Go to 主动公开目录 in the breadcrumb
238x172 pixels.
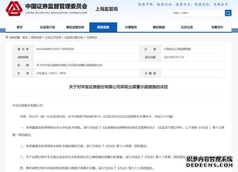tap(53, 38)
